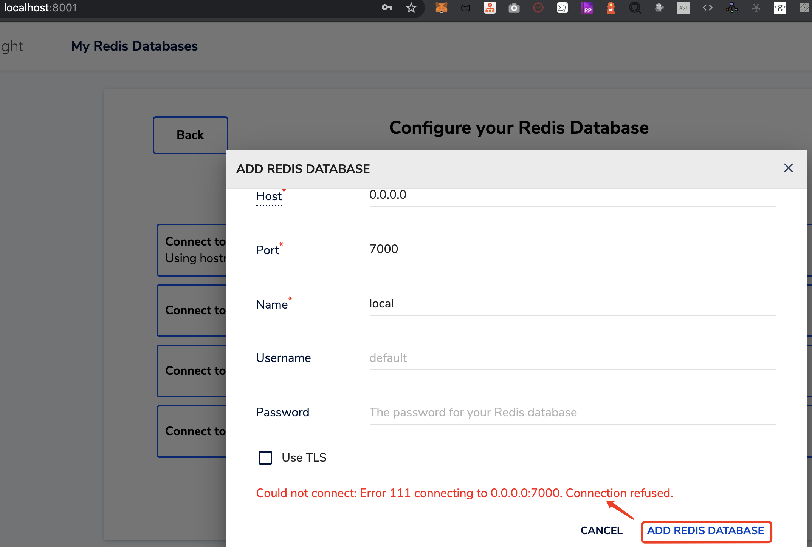Open the saved passwords key icon
This screenshot has height=547, width=812.
[387, 8]
